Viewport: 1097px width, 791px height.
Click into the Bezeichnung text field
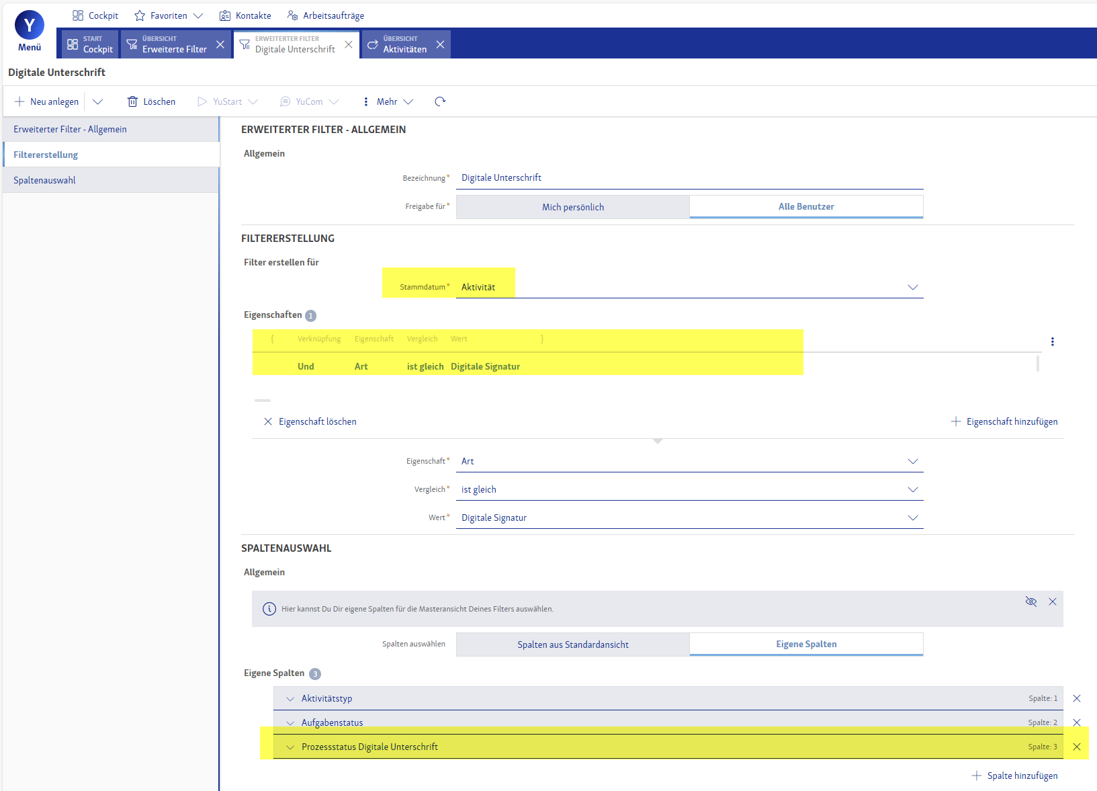(689, 177)
